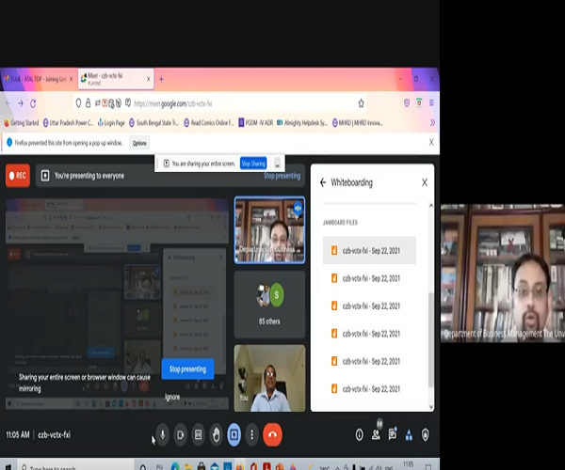This screenshot has width=565, height=470.
Task: Show everyone via the people icon
Action: click(x=376, y=435)
